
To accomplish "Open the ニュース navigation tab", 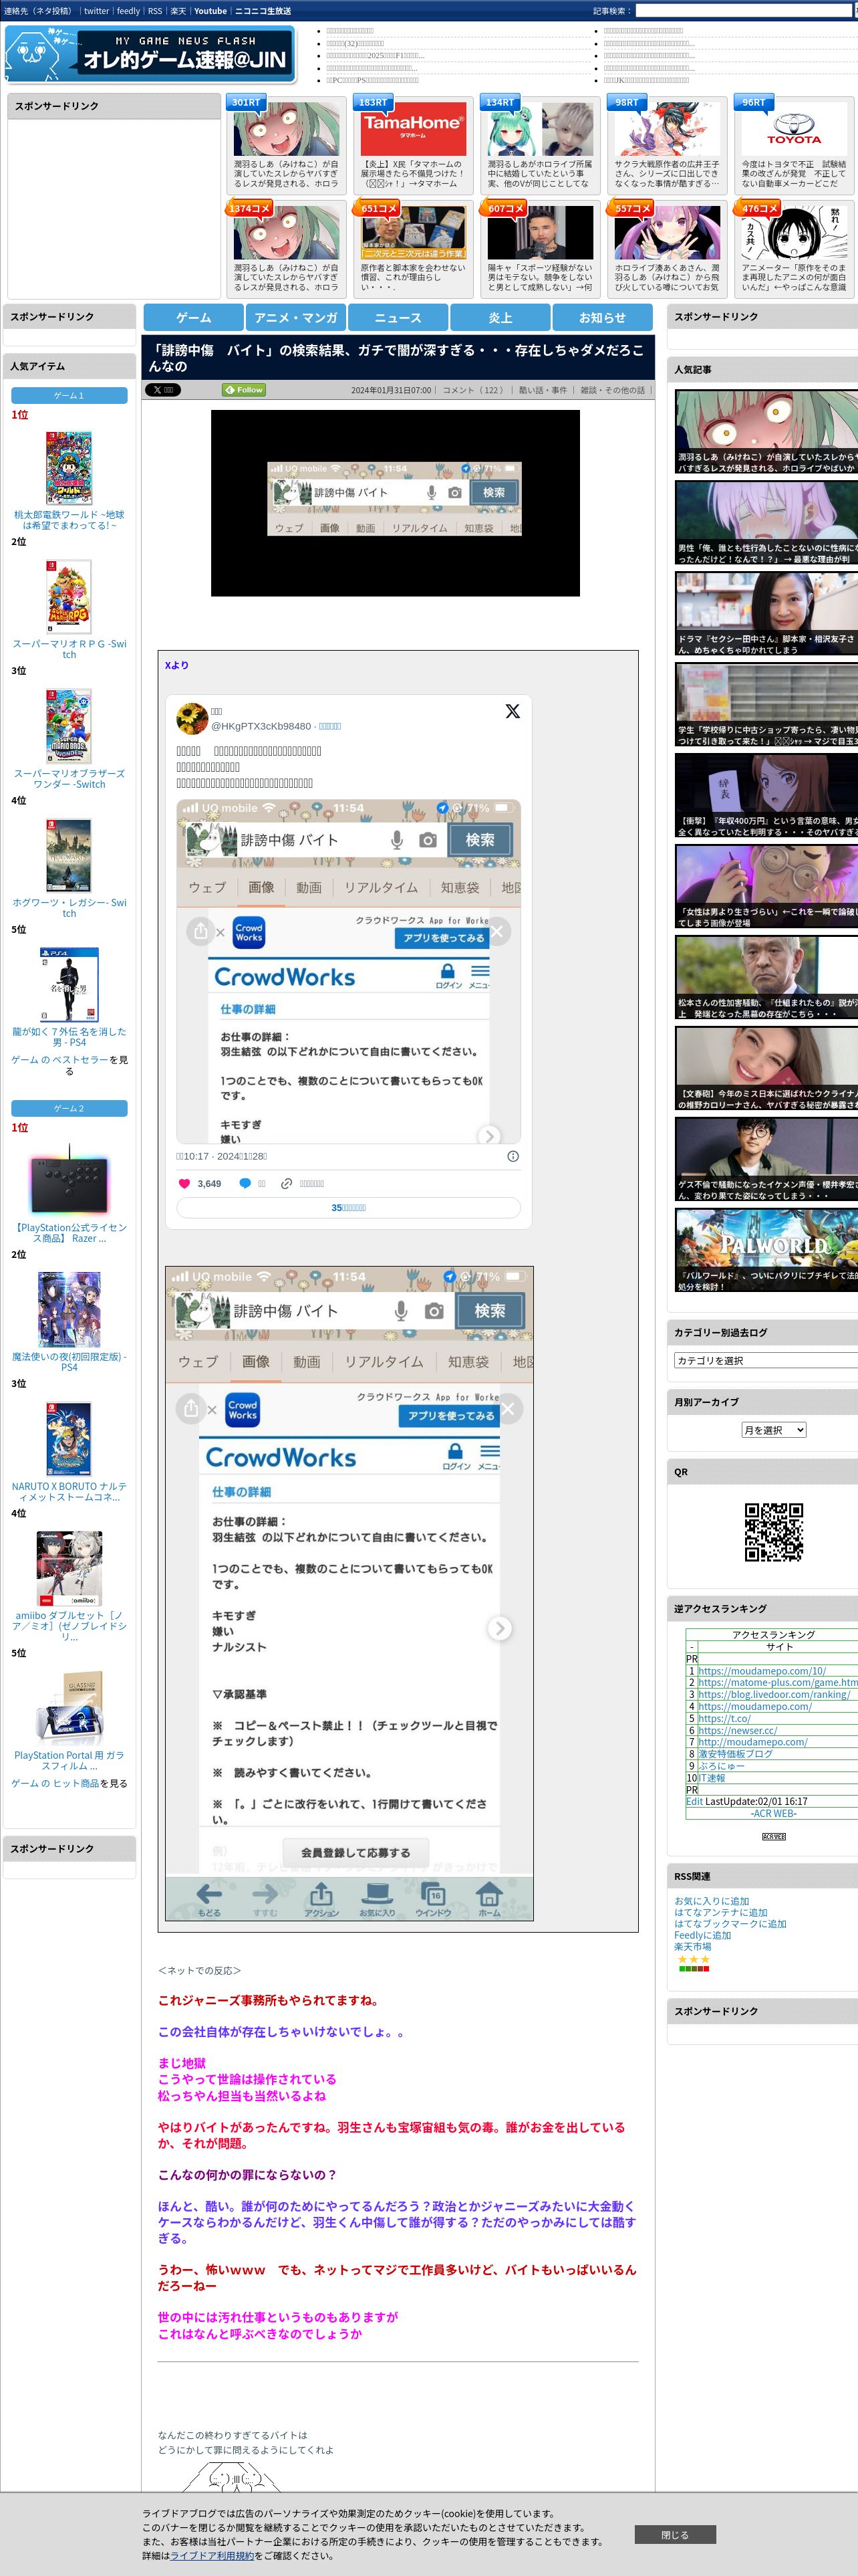I will coord(398,317).
